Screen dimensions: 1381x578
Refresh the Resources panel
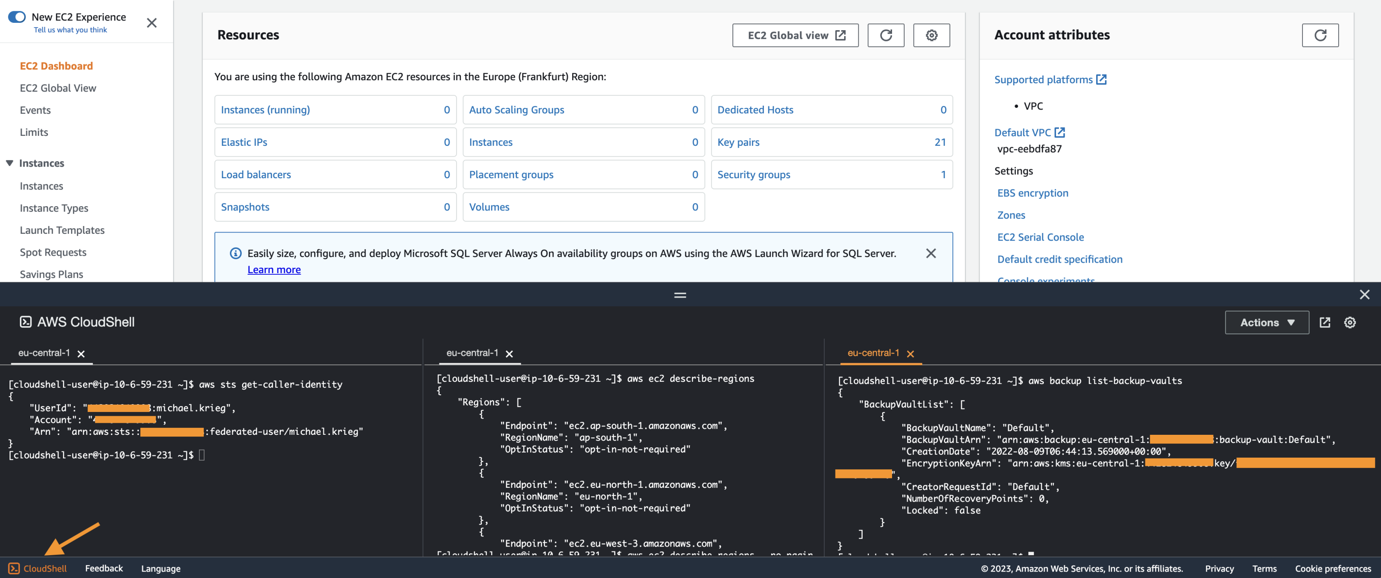pos(886,35)
